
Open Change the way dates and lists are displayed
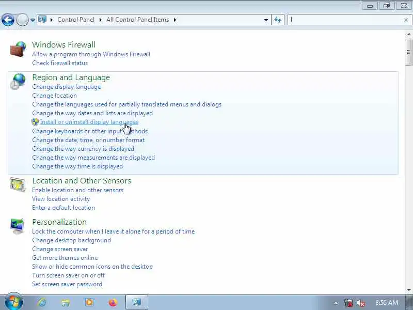pos(92,113)
